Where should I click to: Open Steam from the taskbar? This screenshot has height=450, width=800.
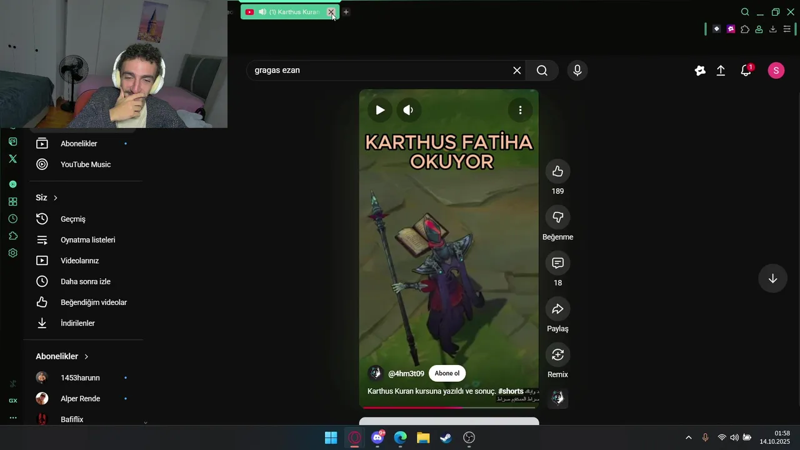[x=446, y=437]
